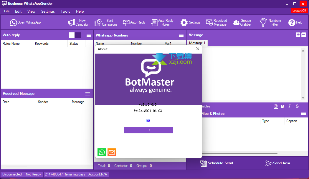Viewport: 309px width, 179px height.
Task: Open the Whatsapp Numbers panel menu
Action: (181, 35)
